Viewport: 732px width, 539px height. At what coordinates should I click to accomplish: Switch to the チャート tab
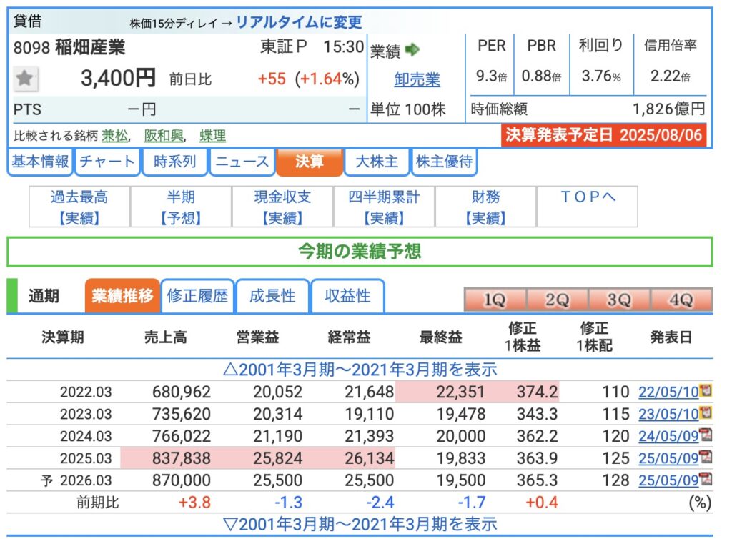107,162
